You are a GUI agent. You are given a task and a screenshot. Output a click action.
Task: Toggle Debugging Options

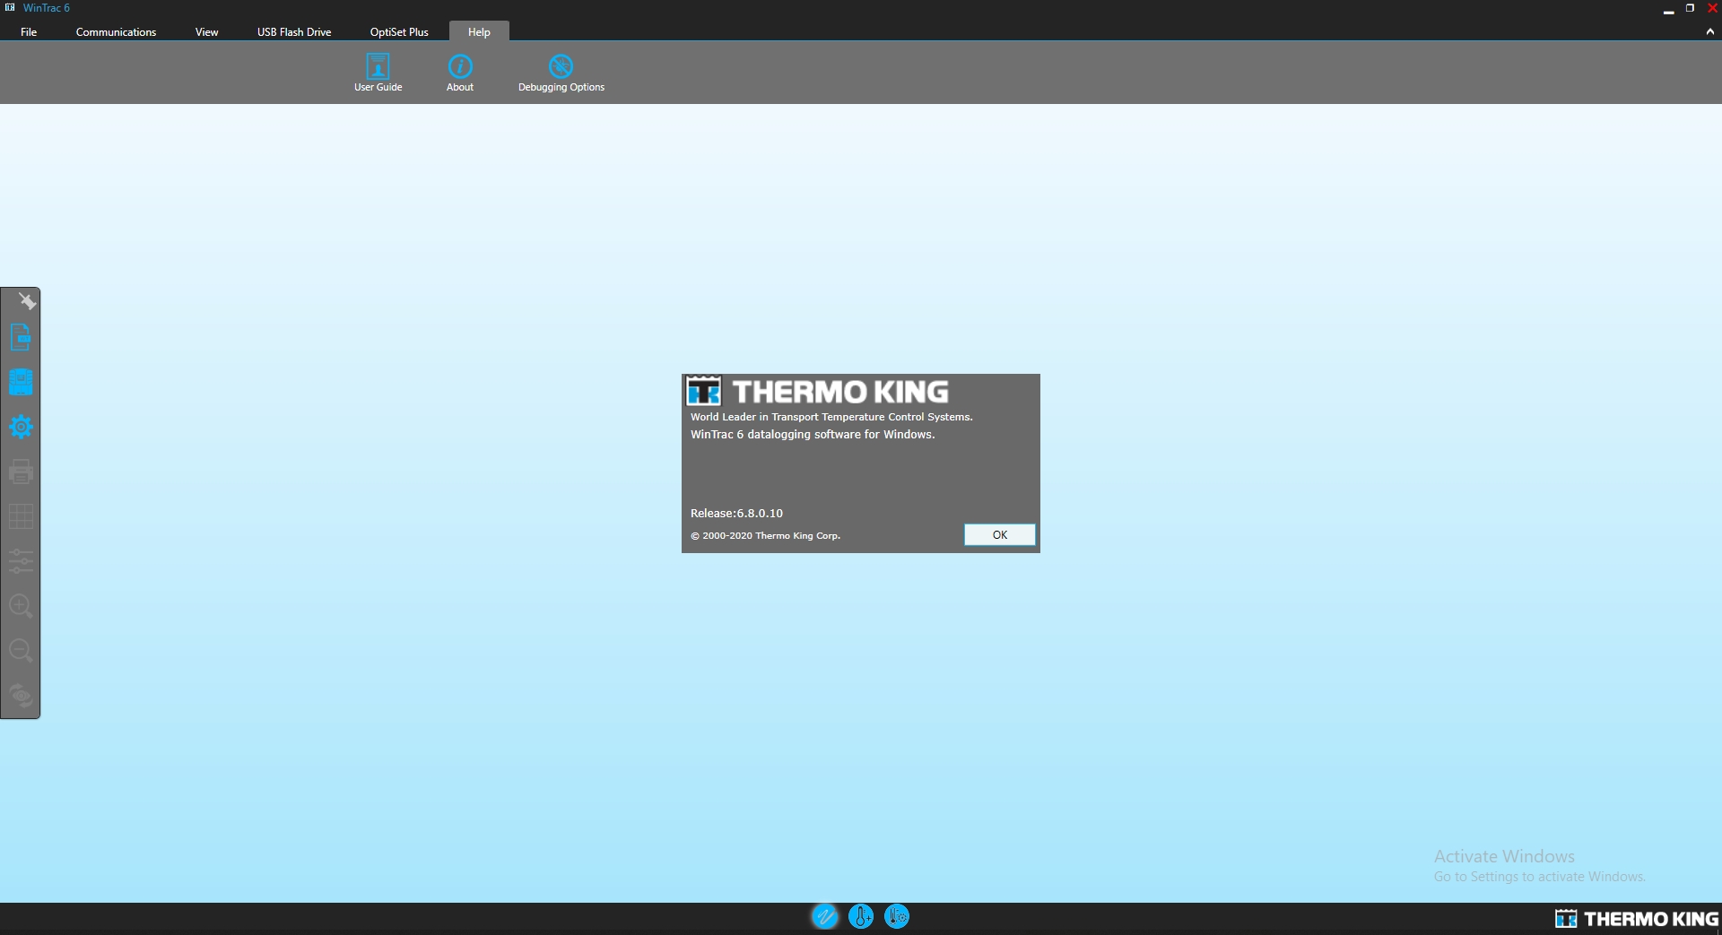pos(561,72)
